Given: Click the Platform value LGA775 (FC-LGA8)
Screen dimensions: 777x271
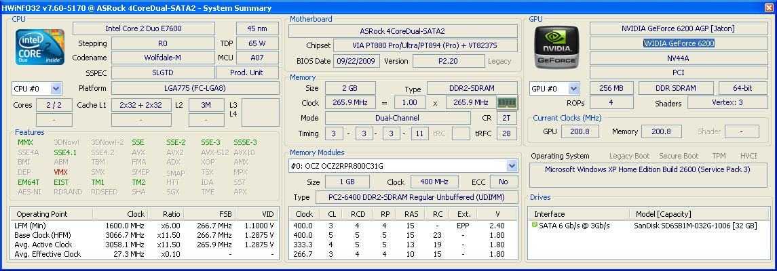Looking at the screenshot, I should (195, 89).
